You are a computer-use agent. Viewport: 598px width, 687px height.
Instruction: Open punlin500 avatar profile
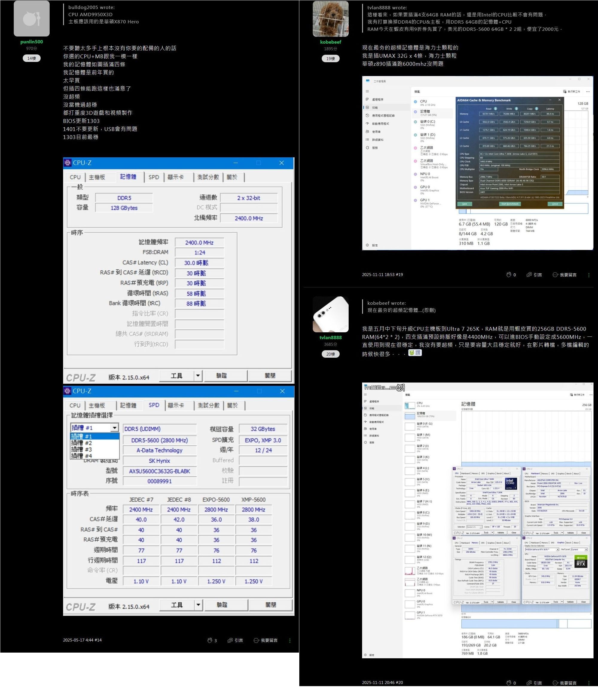(32, 19)
